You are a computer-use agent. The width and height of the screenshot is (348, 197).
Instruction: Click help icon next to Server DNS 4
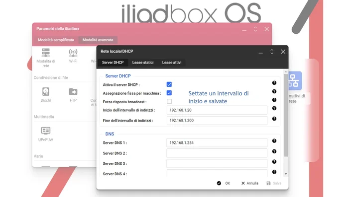pyautogui.click(x=274, y=172)
